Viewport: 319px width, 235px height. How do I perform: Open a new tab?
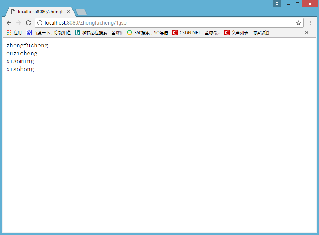[x=81, y=12]
